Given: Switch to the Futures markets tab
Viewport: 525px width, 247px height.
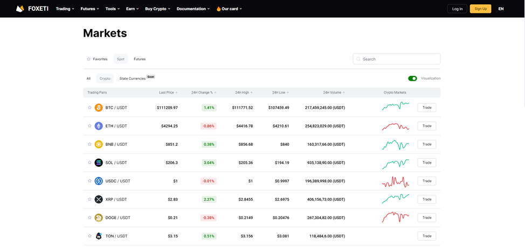Looking at the screenshot, I should tap(140, 59).
